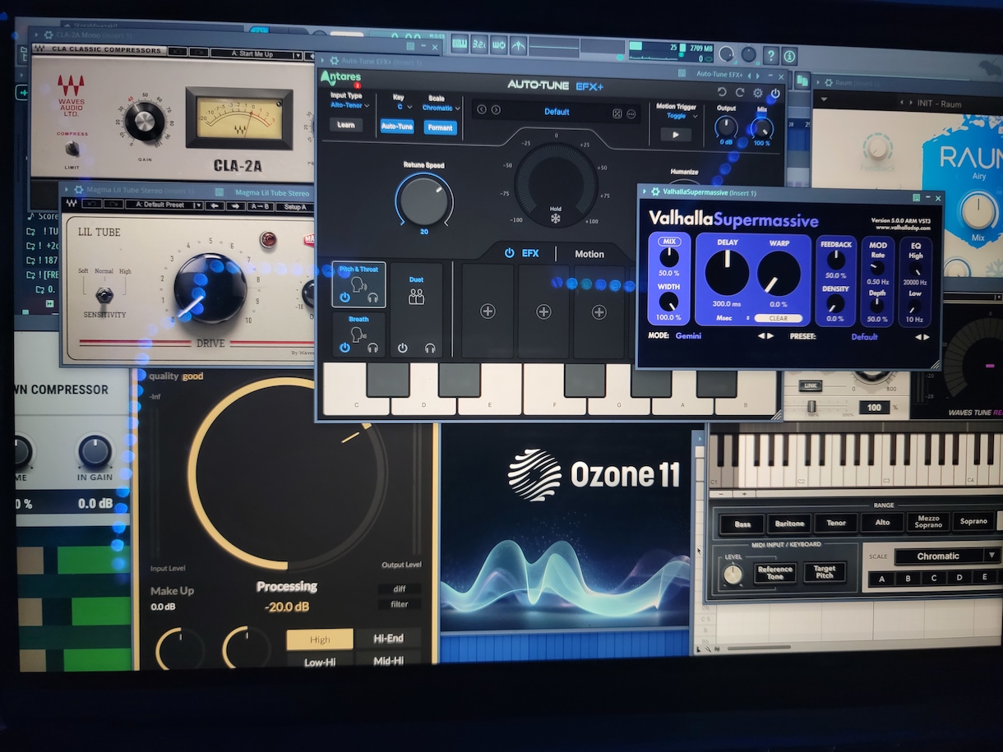The height and width of the screenshot is (752, 1003).
Task: Click the Reference Tone button in Waves Tune
Action: pos(774,573)
